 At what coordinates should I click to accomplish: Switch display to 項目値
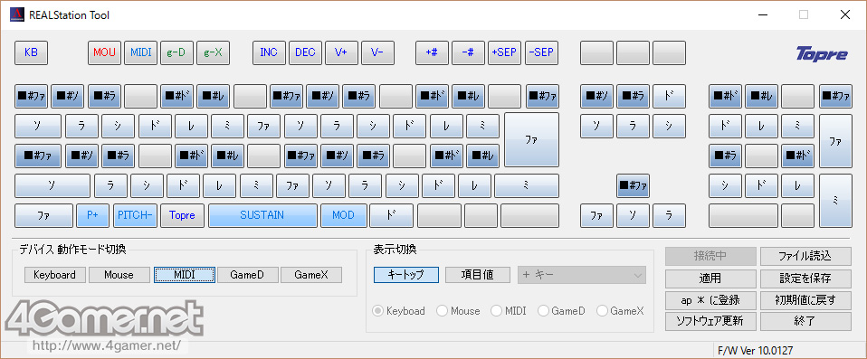[478, 275]
